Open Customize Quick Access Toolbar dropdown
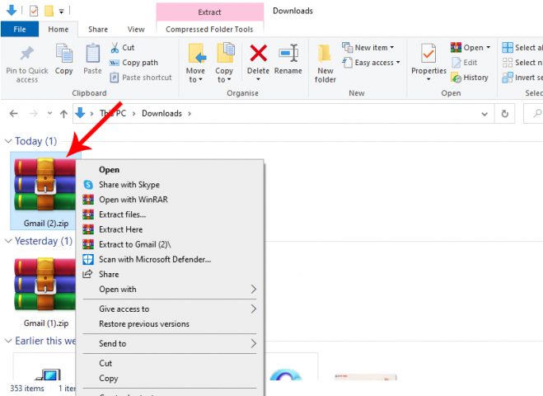The height and width of the screenshot is (396, 543). click(61, 12)
